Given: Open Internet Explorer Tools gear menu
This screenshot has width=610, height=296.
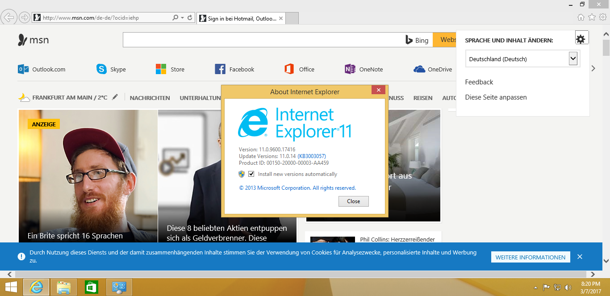Looking at the screenshot, I should click(602, 17).
